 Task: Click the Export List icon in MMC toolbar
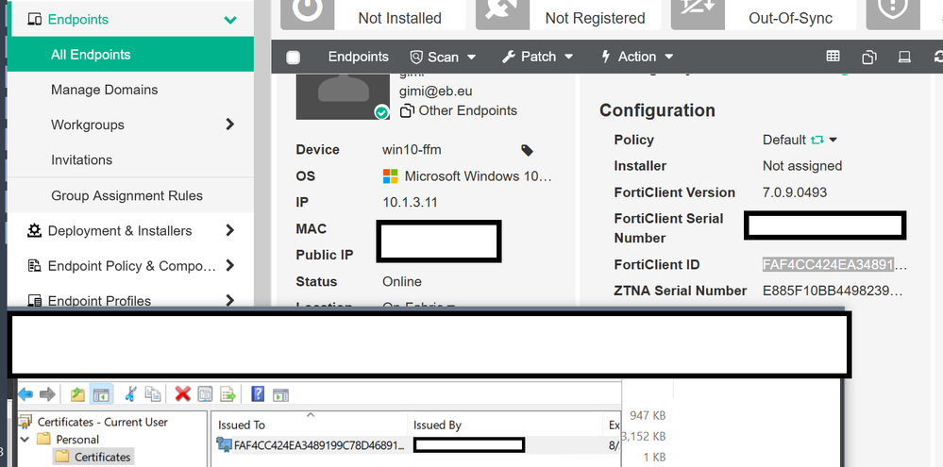click(227, 394)
